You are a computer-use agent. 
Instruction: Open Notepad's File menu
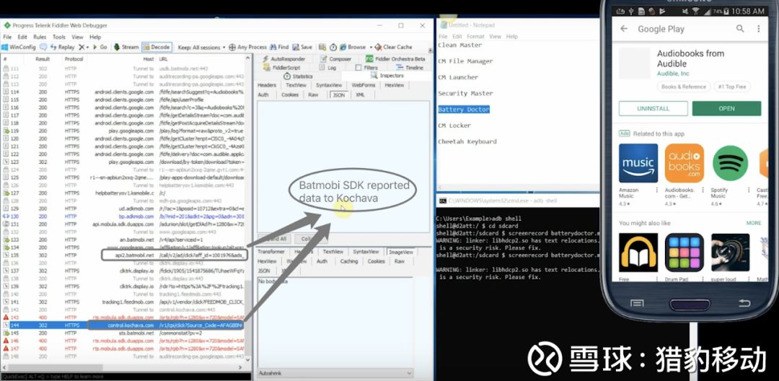(443, 36)
